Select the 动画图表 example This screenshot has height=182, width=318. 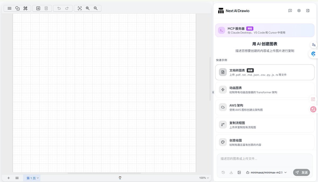pos(265,90)
